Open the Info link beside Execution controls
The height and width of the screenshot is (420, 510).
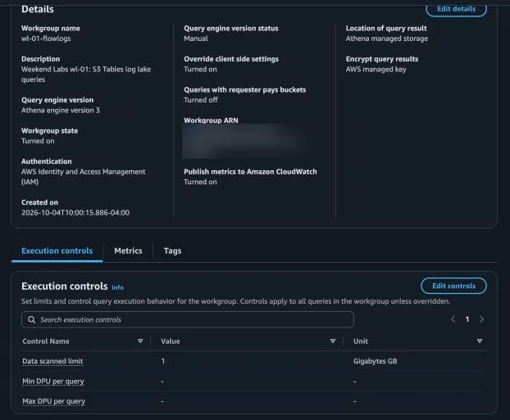pyautogui.click(x=117, y=287)
